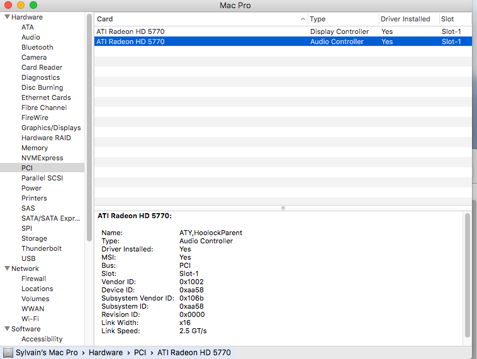Select Parallel SCSI entry
Screen dimensions: 477x359
pyautogui.click(x=42, y=178)
